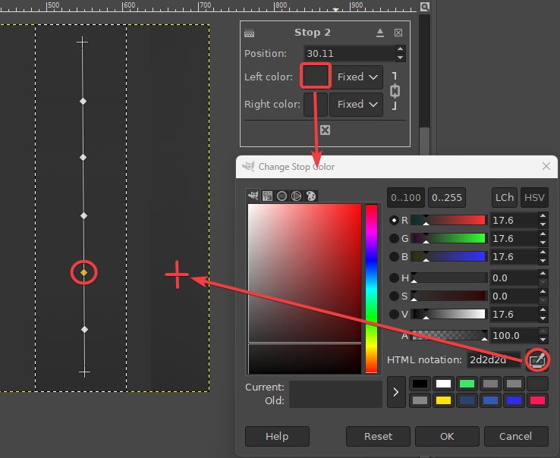Switch color model to LCh
The width and height of the screenshot is (560, 458).
[x=505, y=197]
